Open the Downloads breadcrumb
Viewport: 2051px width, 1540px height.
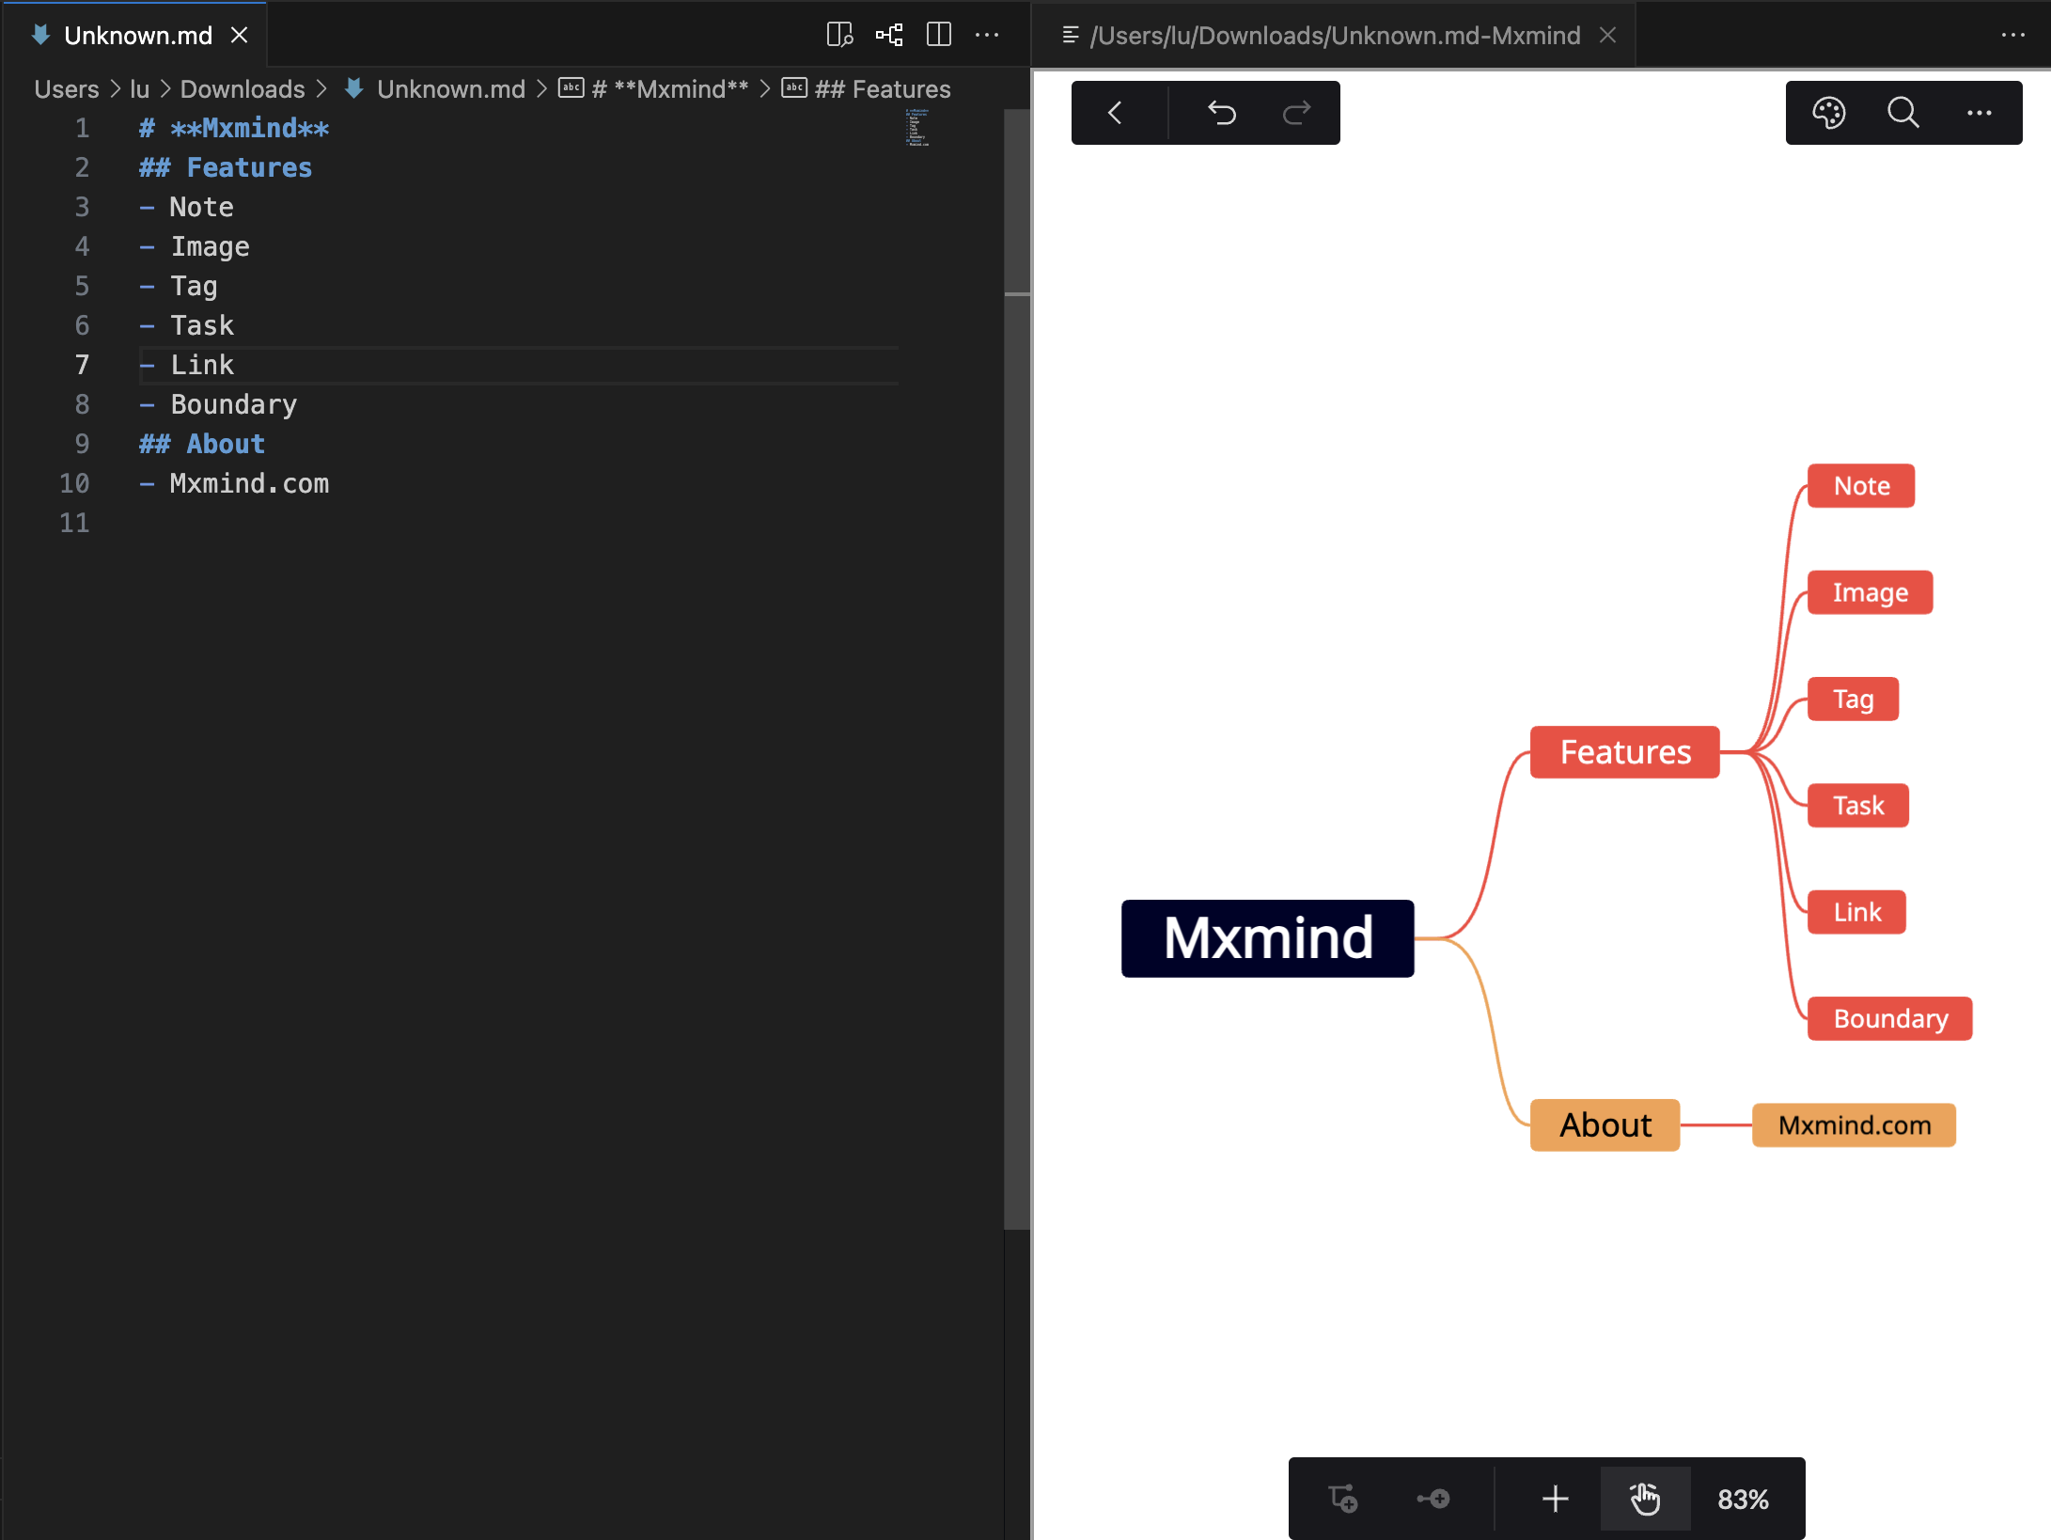[x=243, y=89]
